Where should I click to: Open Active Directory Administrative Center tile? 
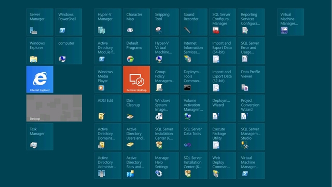[108, 165]
